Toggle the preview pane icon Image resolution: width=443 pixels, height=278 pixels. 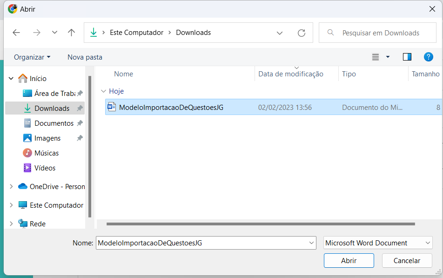coord(407,57)
